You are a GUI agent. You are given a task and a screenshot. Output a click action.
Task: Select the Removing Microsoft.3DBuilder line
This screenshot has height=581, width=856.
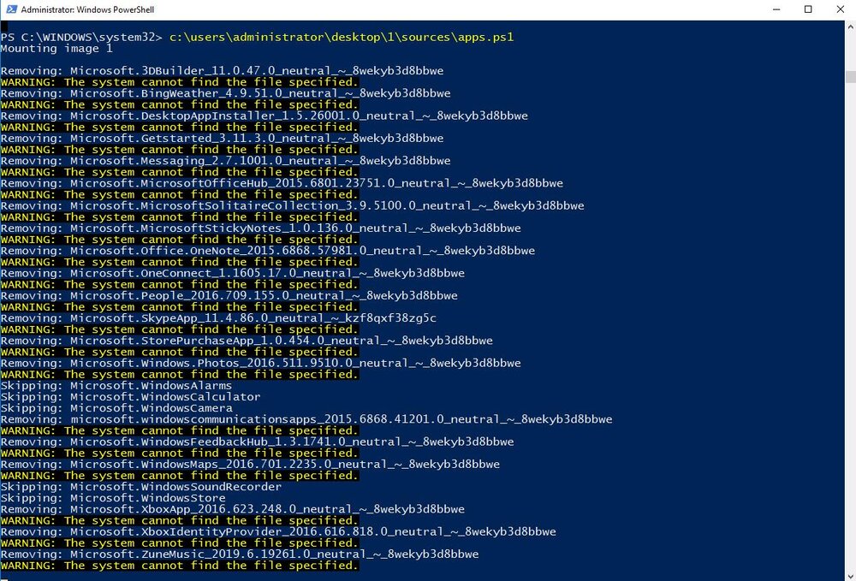222,71
